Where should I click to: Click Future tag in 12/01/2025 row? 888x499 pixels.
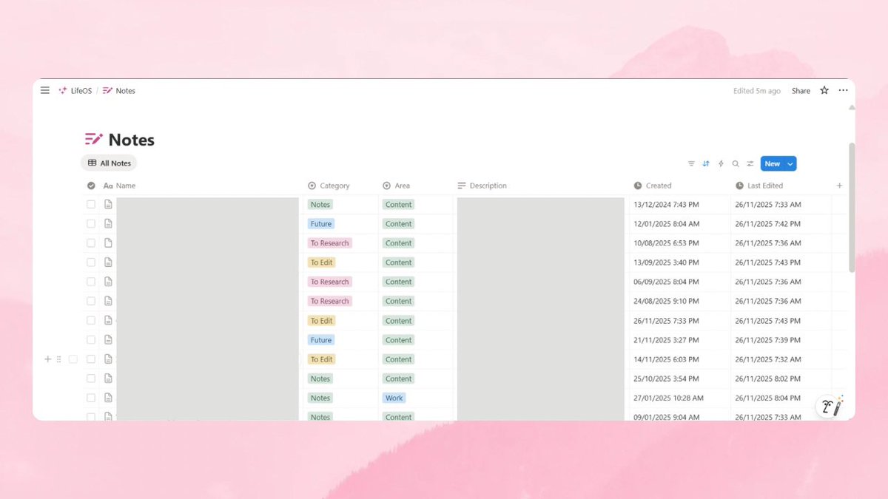click(321, 223)
